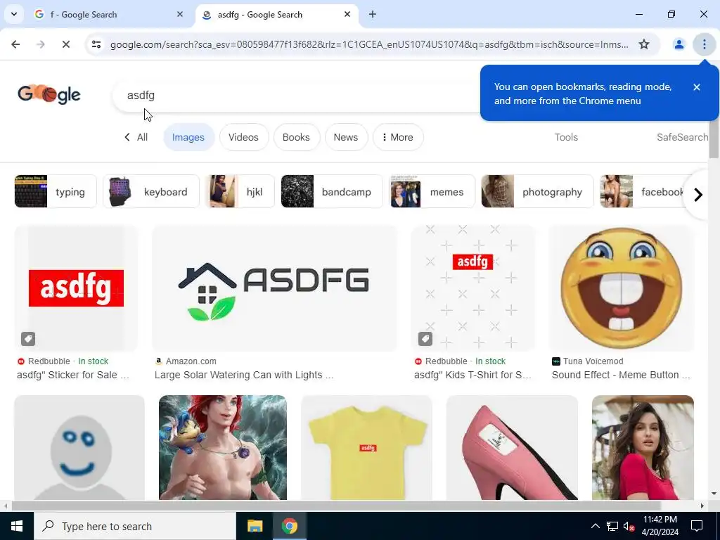Open the pink high heel image
This screenshot has width=720, height=540.
click(x=512, y=447)
